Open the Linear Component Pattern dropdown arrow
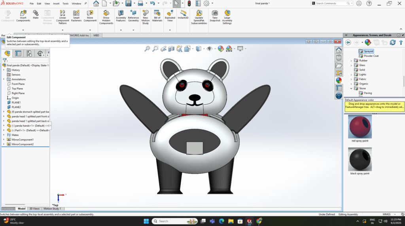The height and width of the screenshot is (226, 405). (62, 30)
